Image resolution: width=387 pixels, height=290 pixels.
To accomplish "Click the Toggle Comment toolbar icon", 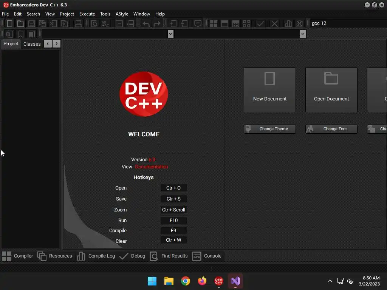I will point(198,24).
